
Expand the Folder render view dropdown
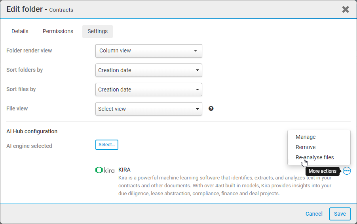click(x=148, y=51)
